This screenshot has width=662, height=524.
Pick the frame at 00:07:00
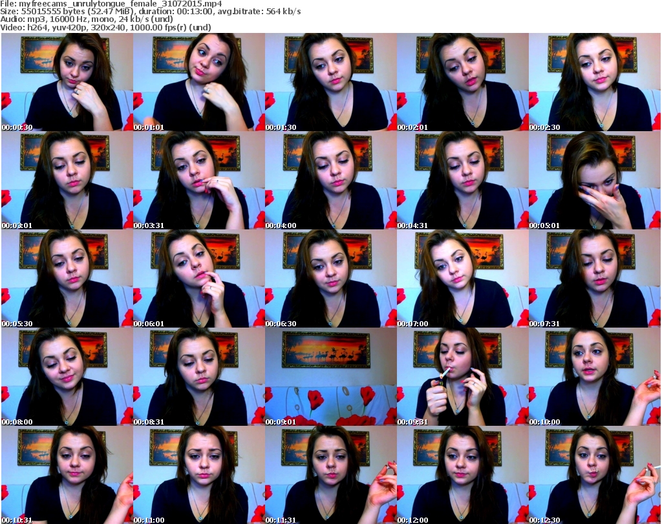[462, 279]
